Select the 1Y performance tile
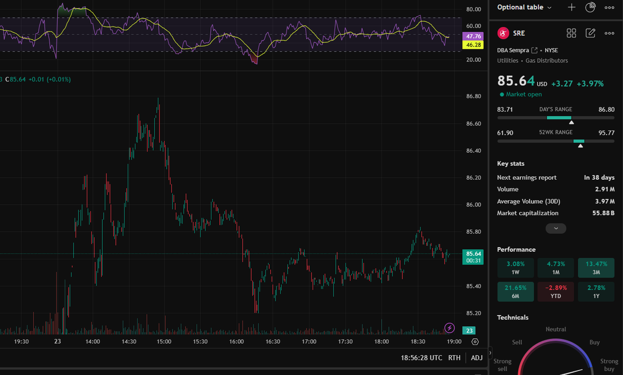The image size is (623, 375). [x=596, y=292]
